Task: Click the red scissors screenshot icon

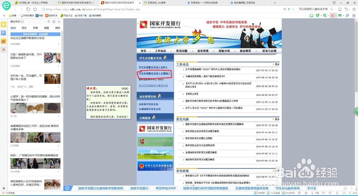Action: (332, 15)
